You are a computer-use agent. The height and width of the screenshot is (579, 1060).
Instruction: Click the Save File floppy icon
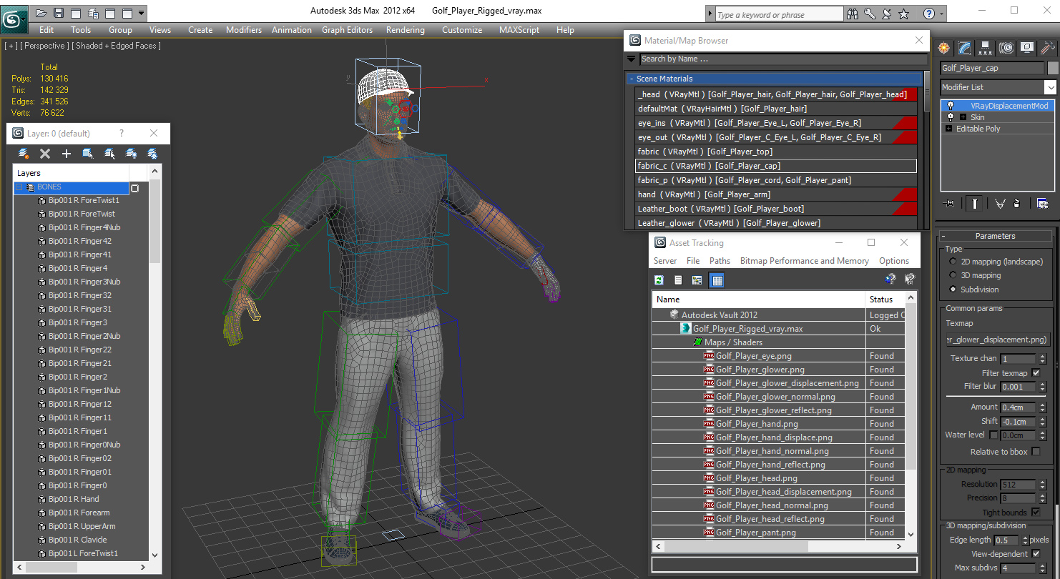pyautogui.click(x=59, y=13)
